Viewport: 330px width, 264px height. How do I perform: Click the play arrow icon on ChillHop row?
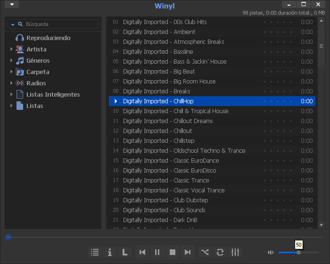[116, 101]
